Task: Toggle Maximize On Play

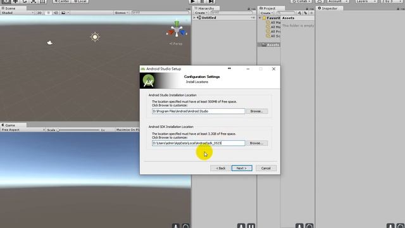Action: click(x=128, y=130)
